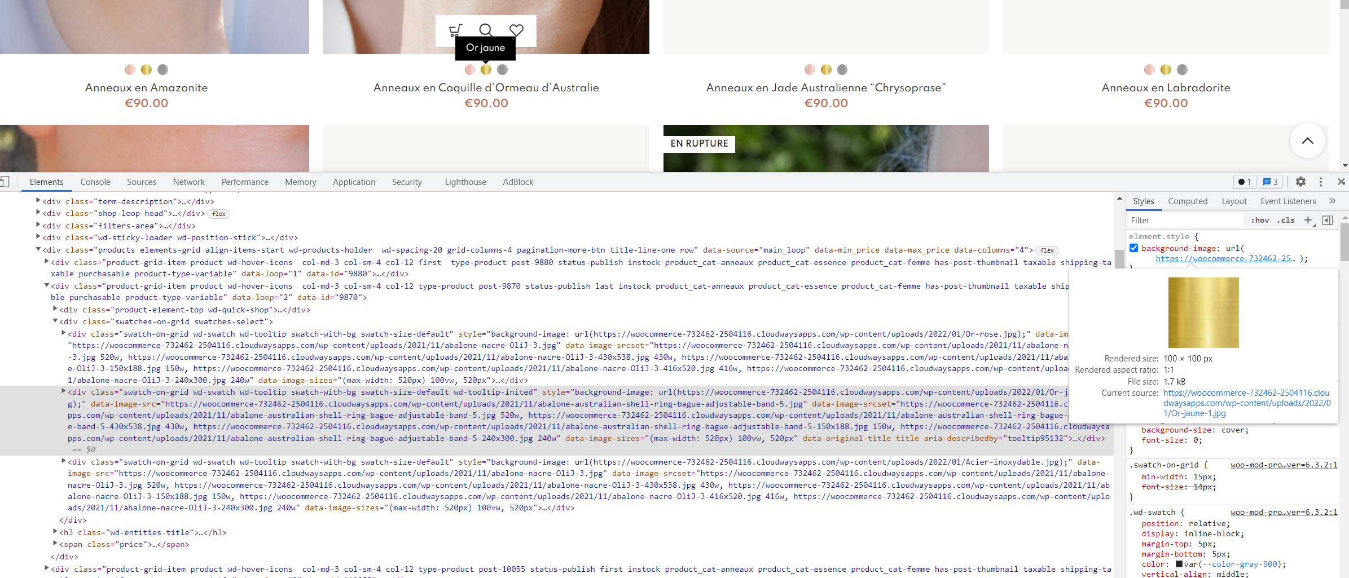The width and height of the screenshot is (1349, 578).
Task: Click the gold image preview thumbnail
Action: tap(1203, 312)
